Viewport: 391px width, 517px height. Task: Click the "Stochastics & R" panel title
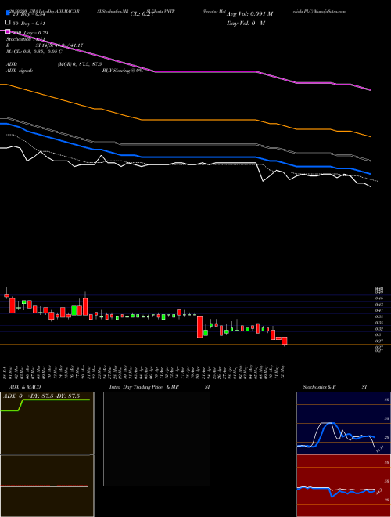pyautogui.click(x=319, y=387)
